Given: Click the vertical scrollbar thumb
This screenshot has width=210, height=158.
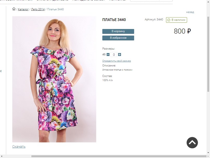Looking at the screenshot, I should pyautogui.click(x=208, y=54).
